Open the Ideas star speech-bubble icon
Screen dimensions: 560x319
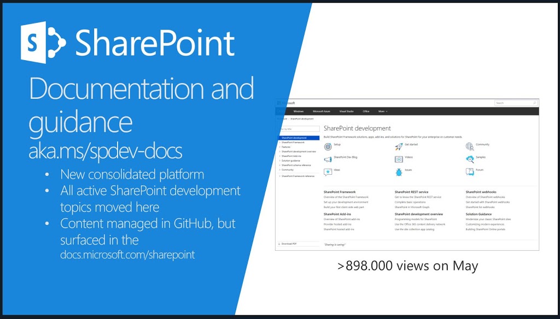click(328, 172)
